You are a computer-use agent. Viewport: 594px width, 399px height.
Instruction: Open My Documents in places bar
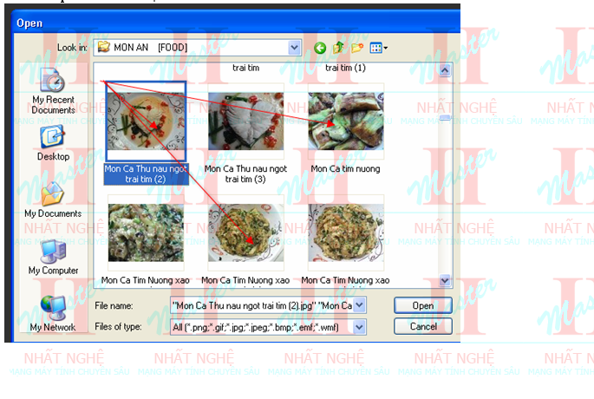pyautogui.click(x=53, y=199)
